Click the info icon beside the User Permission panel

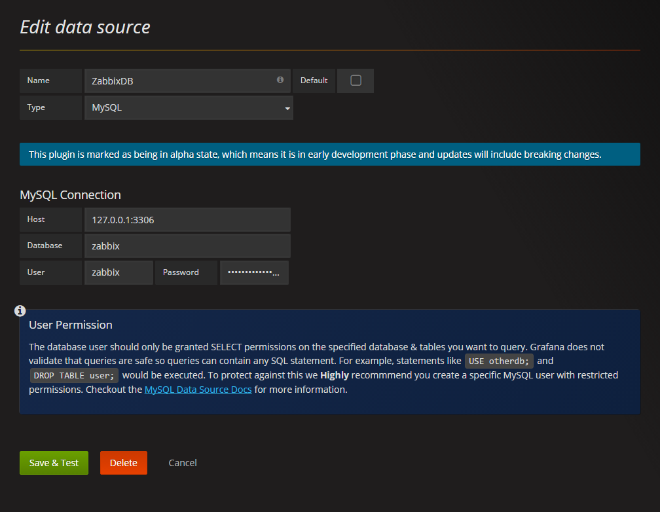[x=20, y=310]
